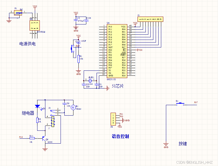
Task: Click the 10UF value label near C1
Action: pyautogui.click(x=83, y=41)
